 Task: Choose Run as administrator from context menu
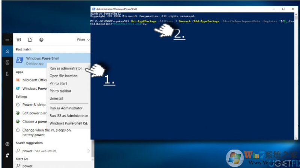(x=66, y=68)
